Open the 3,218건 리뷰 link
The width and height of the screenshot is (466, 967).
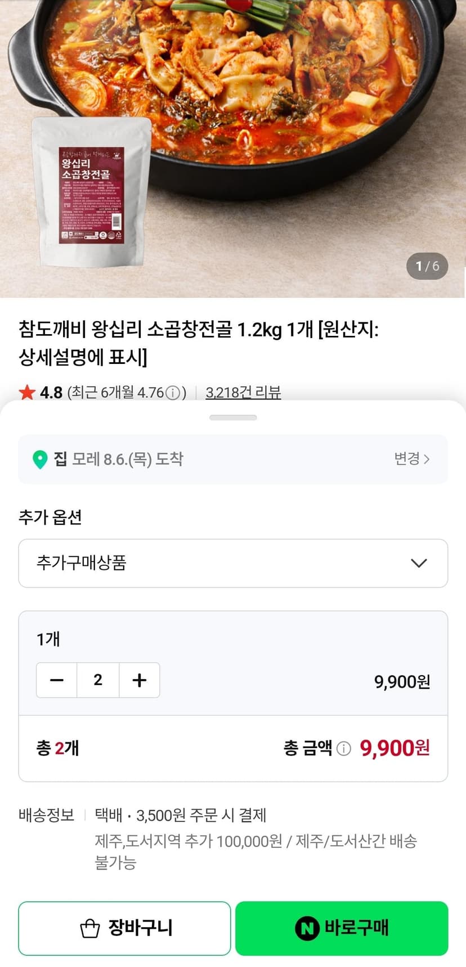point(243,392)
